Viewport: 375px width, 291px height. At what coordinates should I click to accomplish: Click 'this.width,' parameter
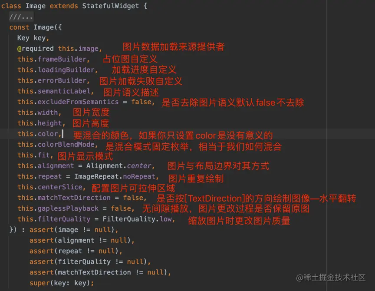tap(39, 112)
